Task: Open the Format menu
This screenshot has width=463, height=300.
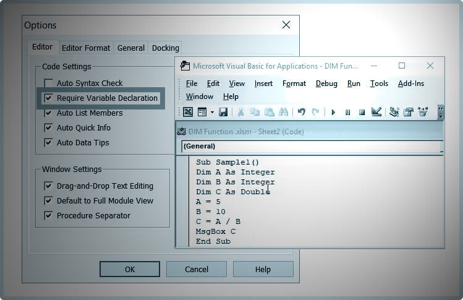Action: [x=294, y=84]
